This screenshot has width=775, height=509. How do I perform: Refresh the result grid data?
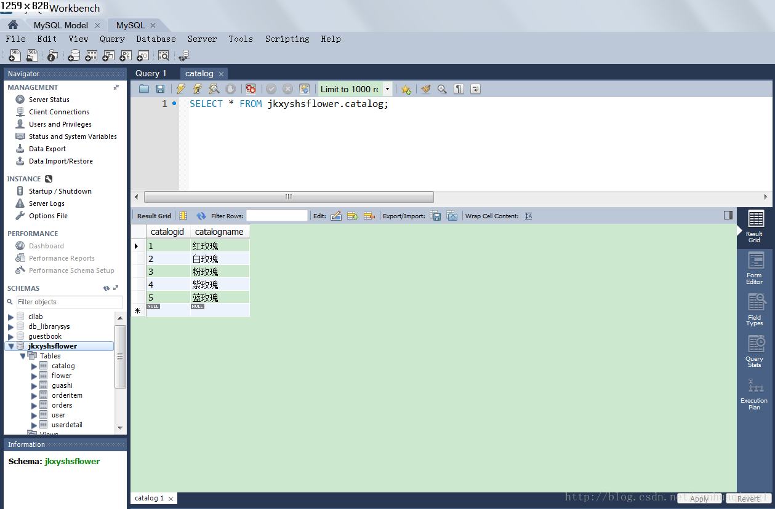[x=201, y=216]
